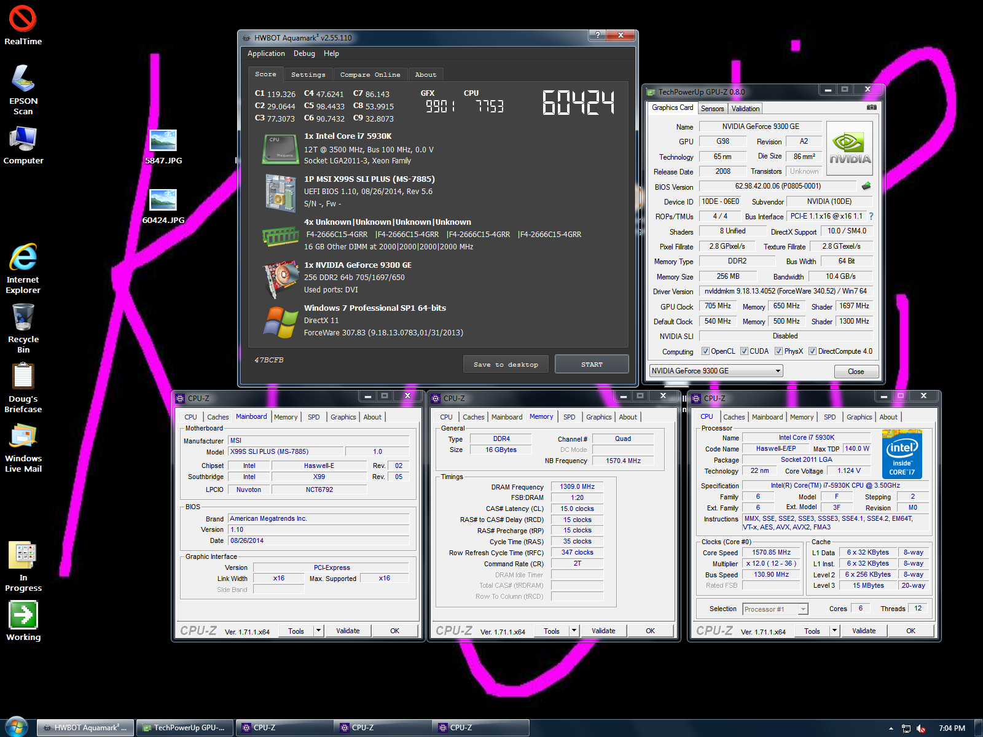Click BIOS Version field in GPU-Z
The width and height of the screenshot is (983, 737).
click(778, 186)
